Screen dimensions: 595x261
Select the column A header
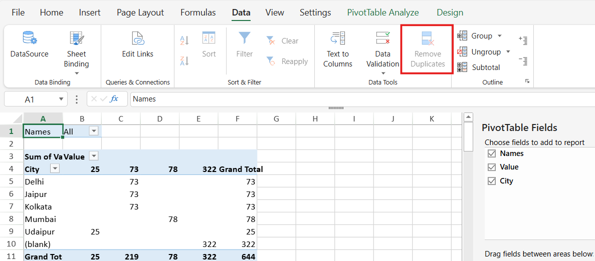coord(43,119)
